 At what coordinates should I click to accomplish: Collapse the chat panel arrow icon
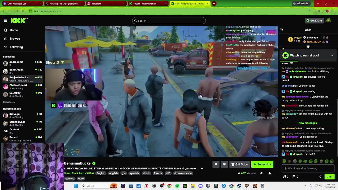(281, 30)
